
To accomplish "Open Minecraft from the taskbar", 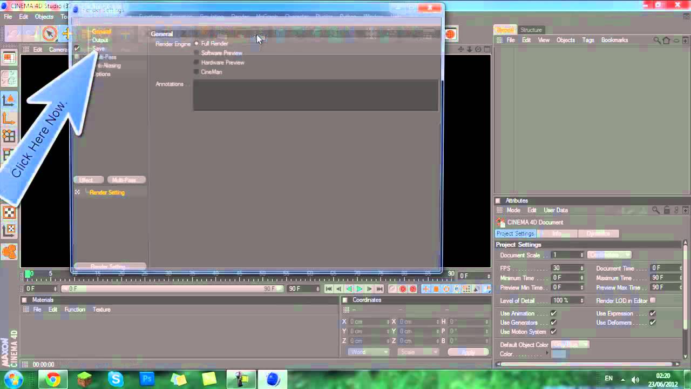I will tap(84, 379).
